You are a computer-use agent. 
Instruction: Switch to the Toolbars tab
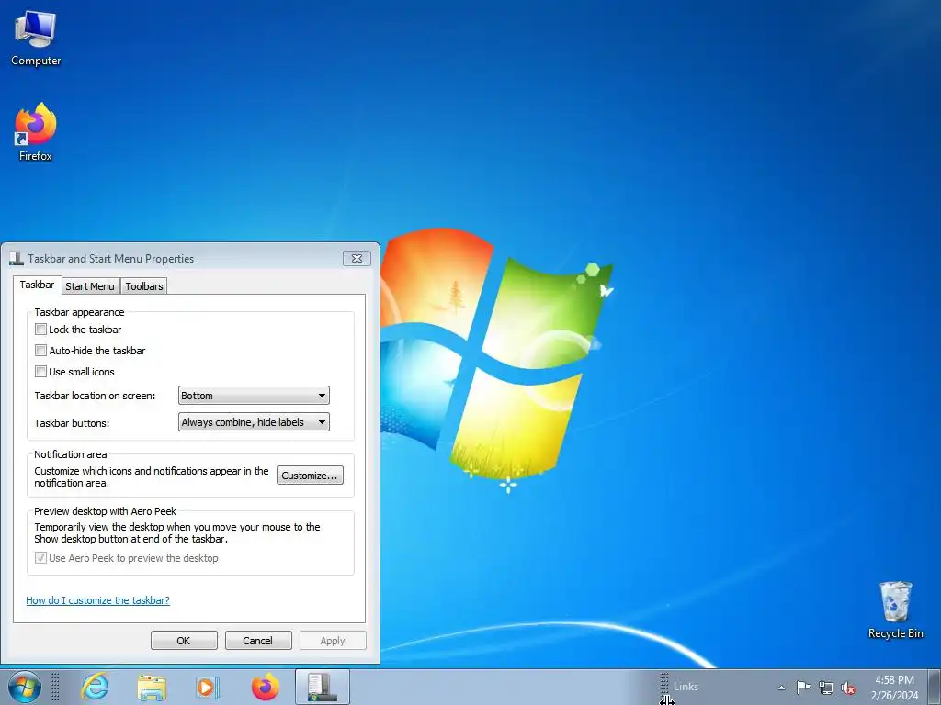[144, 286]
